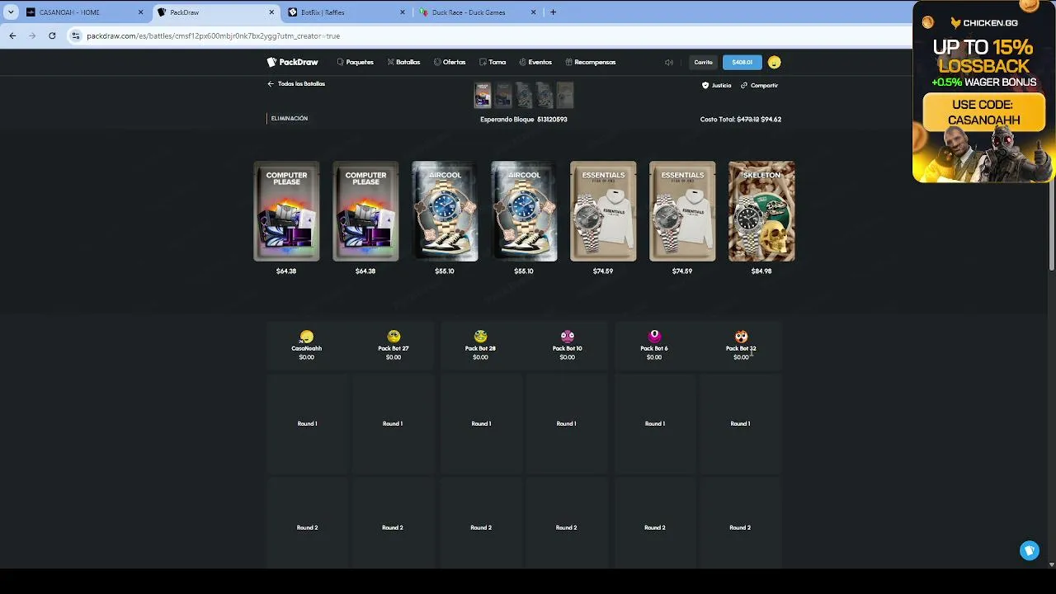The width and height of the screenshot is (1056, 594).
Task: Click the USE CODE: CASANOAHH banner button
Action: click(x=984, y=112)
